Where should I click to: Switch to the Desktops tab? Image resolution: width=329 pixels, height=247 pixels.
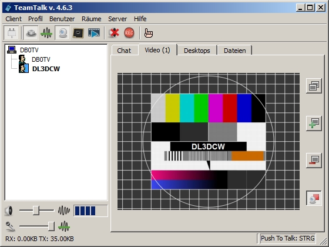coord(197,51)
